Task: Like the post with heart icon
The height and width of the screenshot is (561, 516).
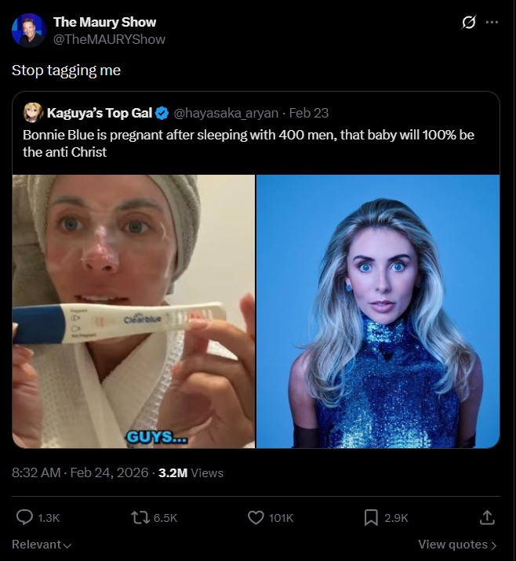Action: point(256,517)
